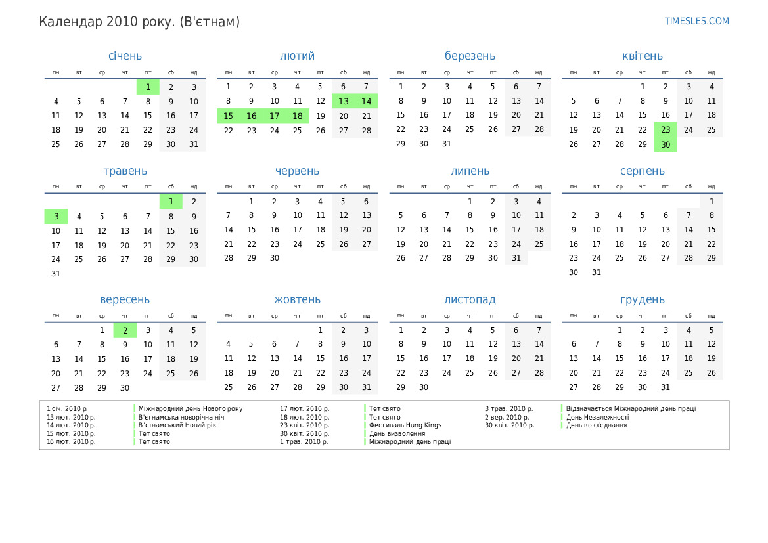Click day 30 in листопад
Image resolution: width=768 pixels, height=543 pixels.
coord(424,387)
